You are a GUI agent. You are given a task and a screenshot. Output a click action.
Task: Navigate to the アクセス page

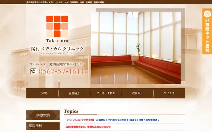[169, 93]
